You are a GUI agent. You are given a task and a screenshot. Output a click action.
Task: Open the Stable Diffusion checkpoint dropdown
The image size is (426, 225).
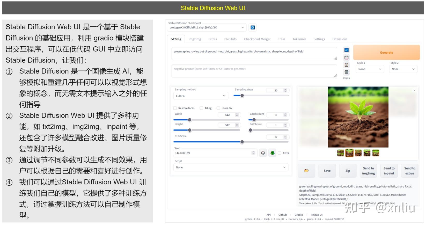coord(207,27)
